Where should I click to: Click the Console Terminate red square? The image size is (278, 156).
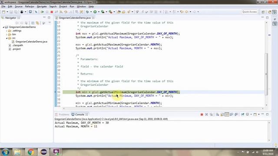click(202, 114)
